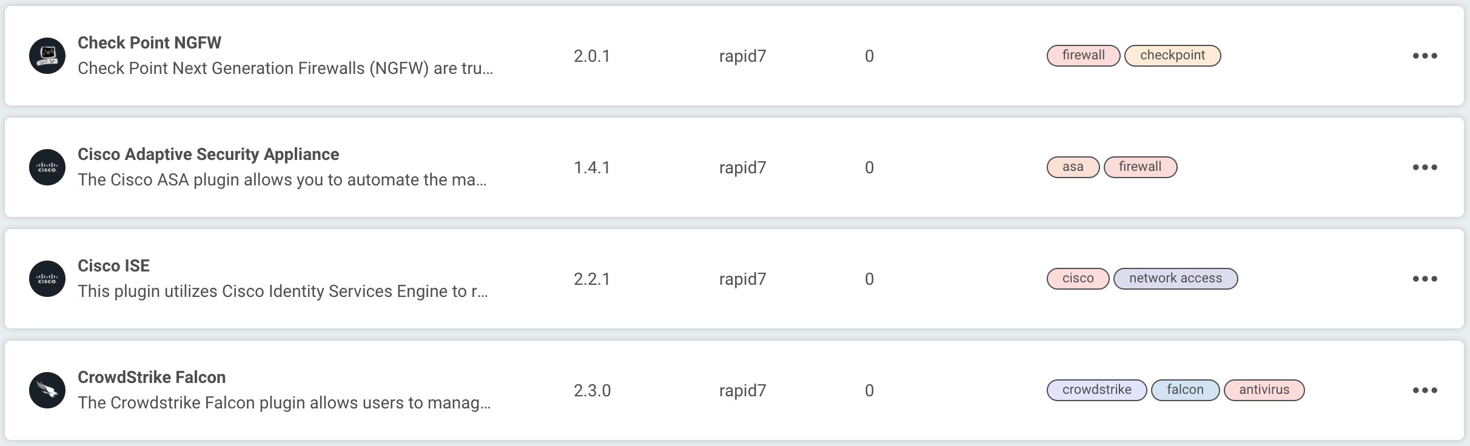
Task: Open more options for Check Point NGFW
Action: (1425, 56)
